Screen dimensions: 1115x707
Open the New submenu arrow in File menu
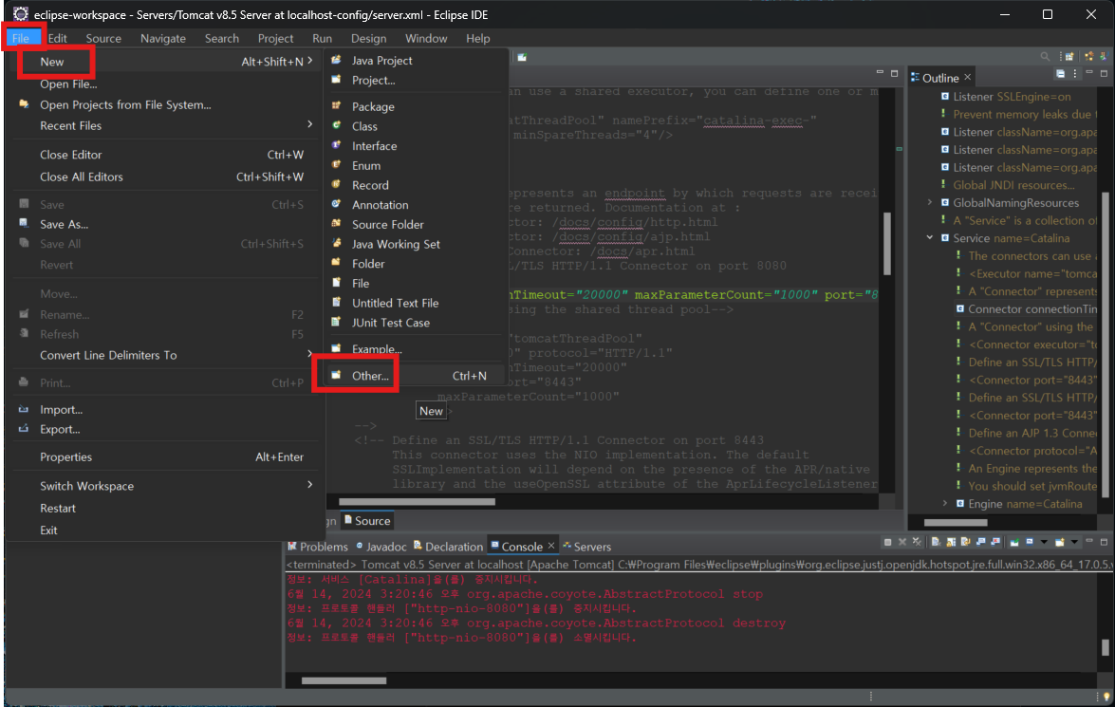coord(310,61)
